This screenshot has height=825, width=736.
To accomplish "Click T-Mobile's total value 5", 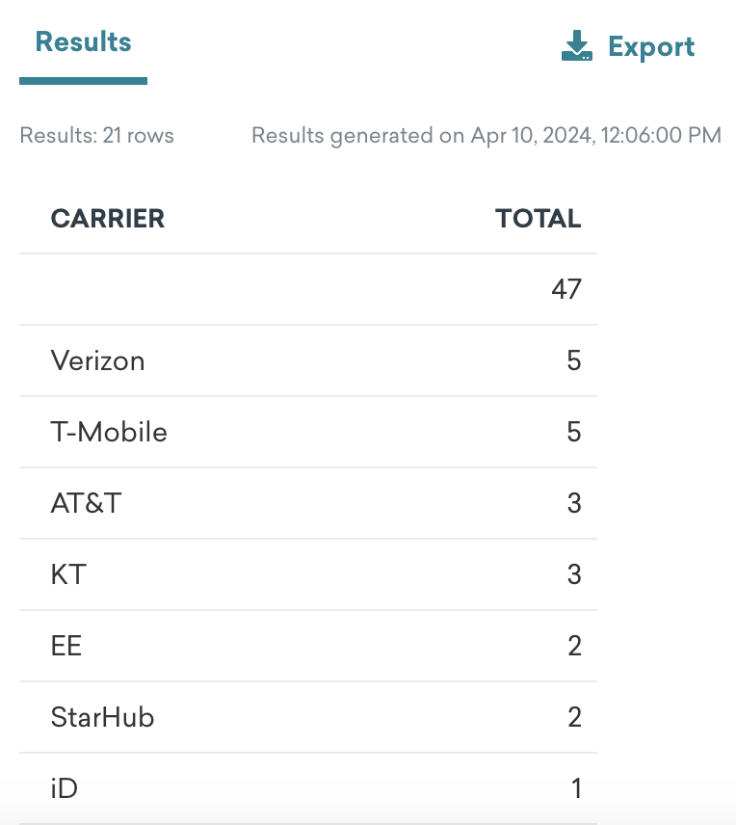I will tap(574, 432).
